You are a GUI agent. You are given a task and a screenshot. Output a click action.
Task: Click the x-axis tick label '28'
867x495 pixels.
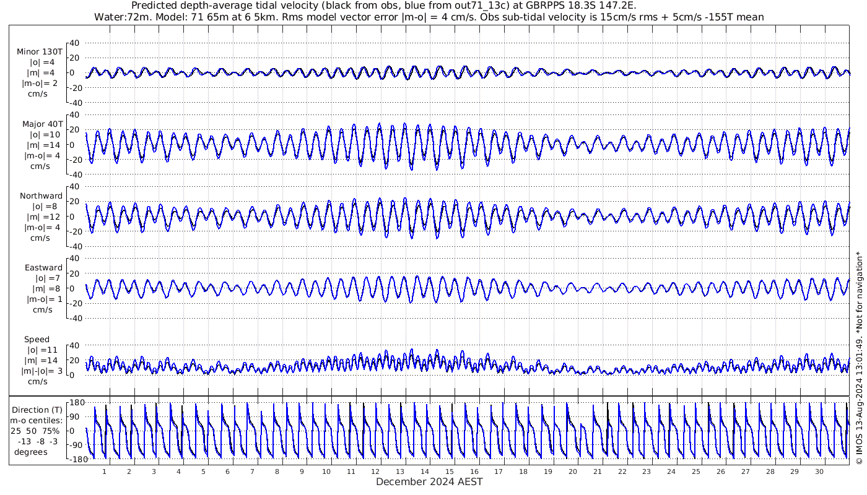[770, 471]
